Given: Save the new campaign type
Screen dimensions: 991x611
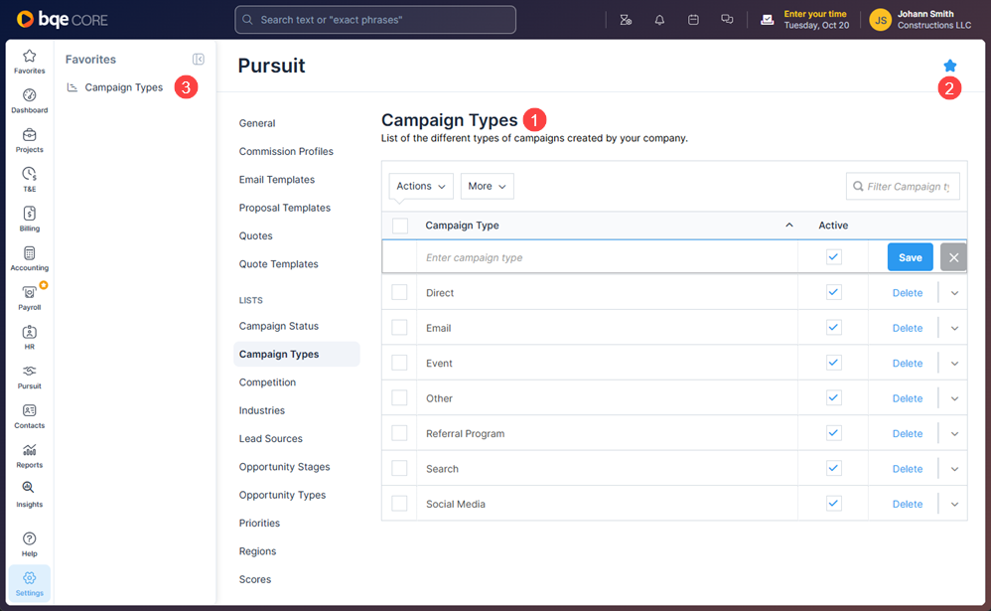Looking at the screenshot, I should point(911,257).
